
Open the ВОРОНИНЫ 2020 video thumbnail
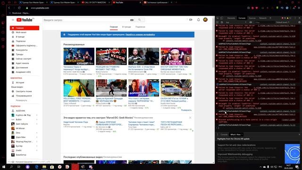tap(143, 88)
